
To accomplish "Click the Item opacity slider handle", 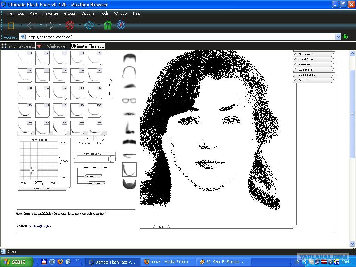I will click(112, 159).
